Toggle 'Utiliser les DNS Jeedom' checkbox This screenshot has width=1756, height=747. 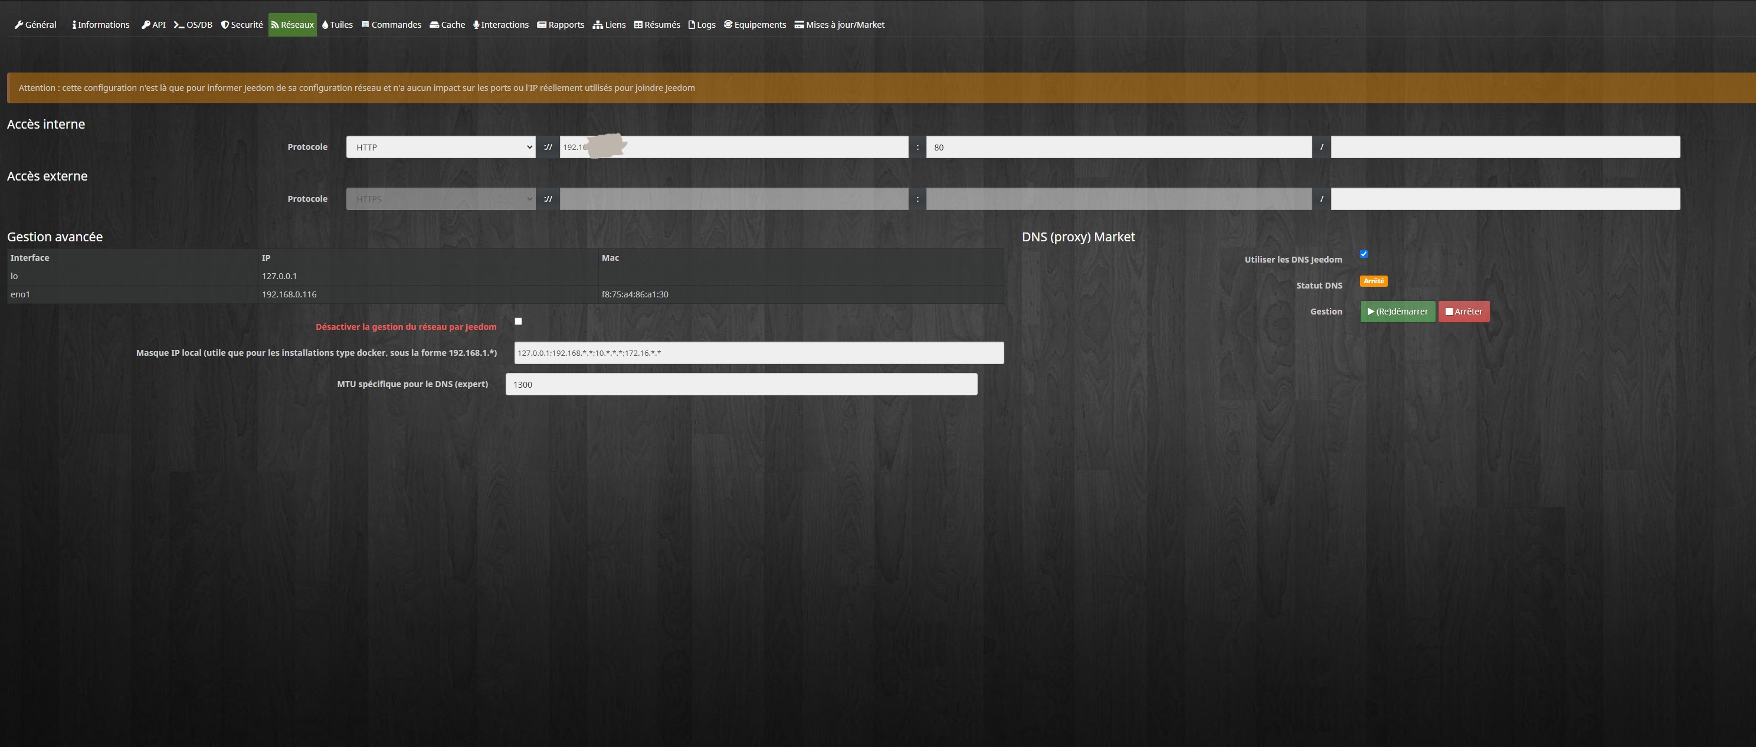1364,254
